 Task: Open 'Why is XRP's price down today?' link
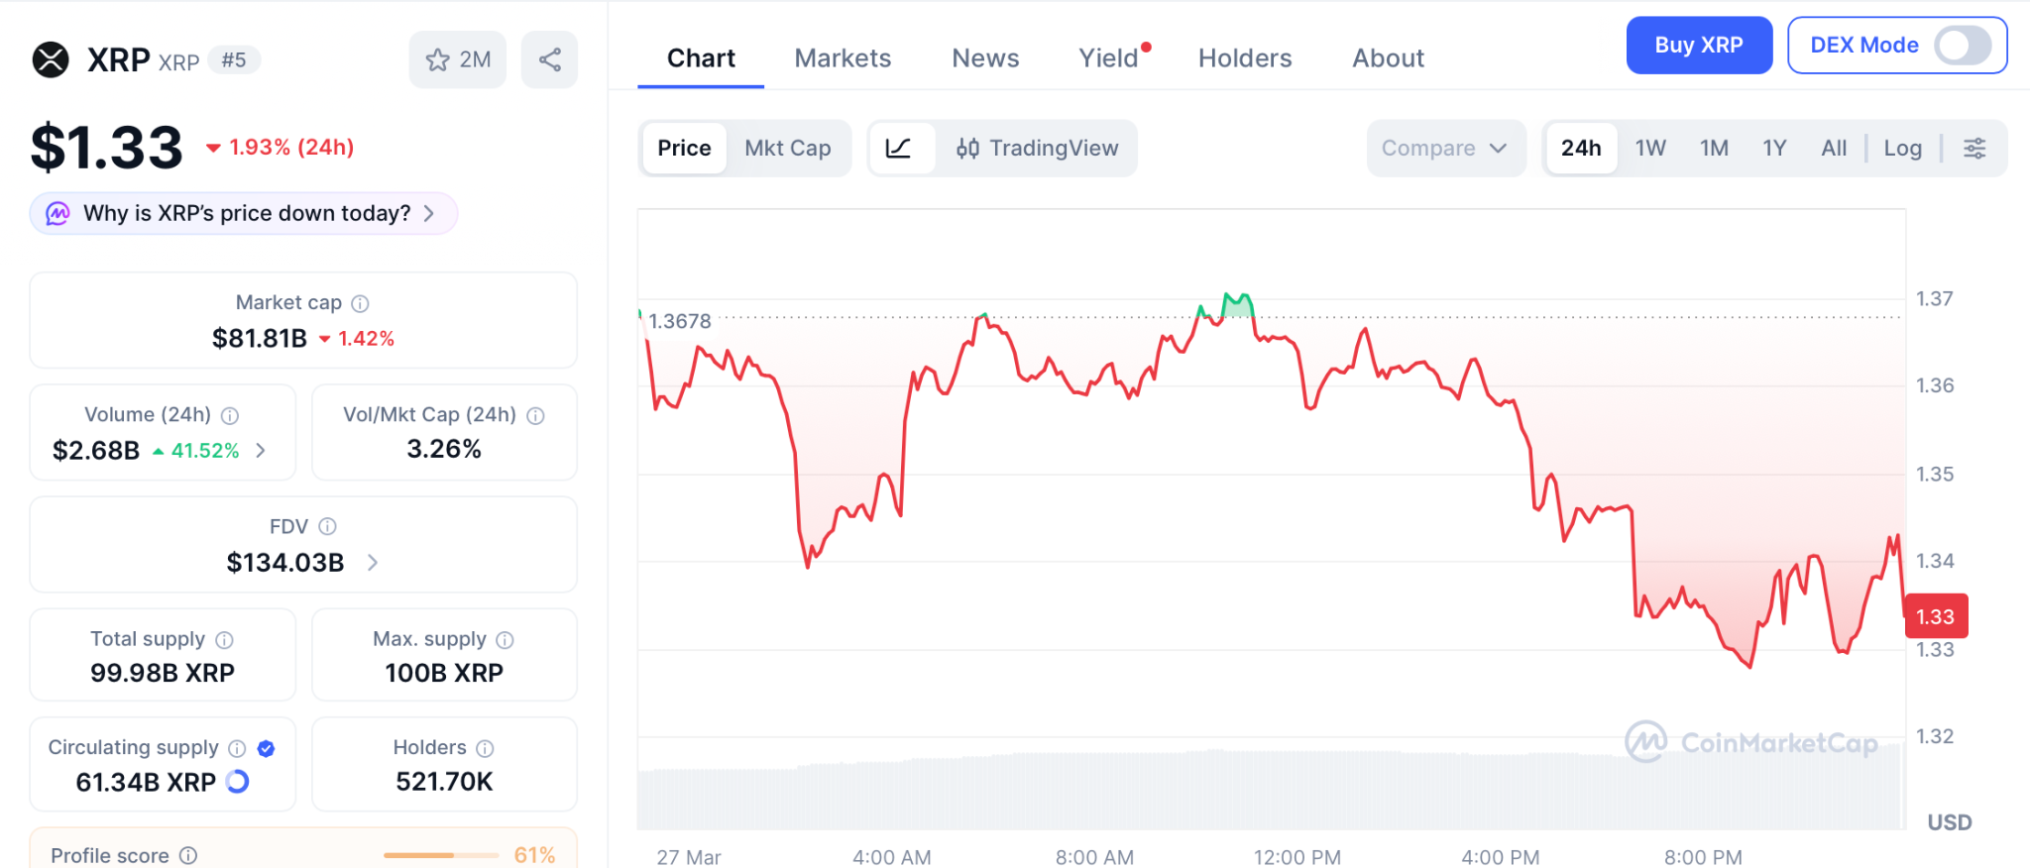[244, 213]
